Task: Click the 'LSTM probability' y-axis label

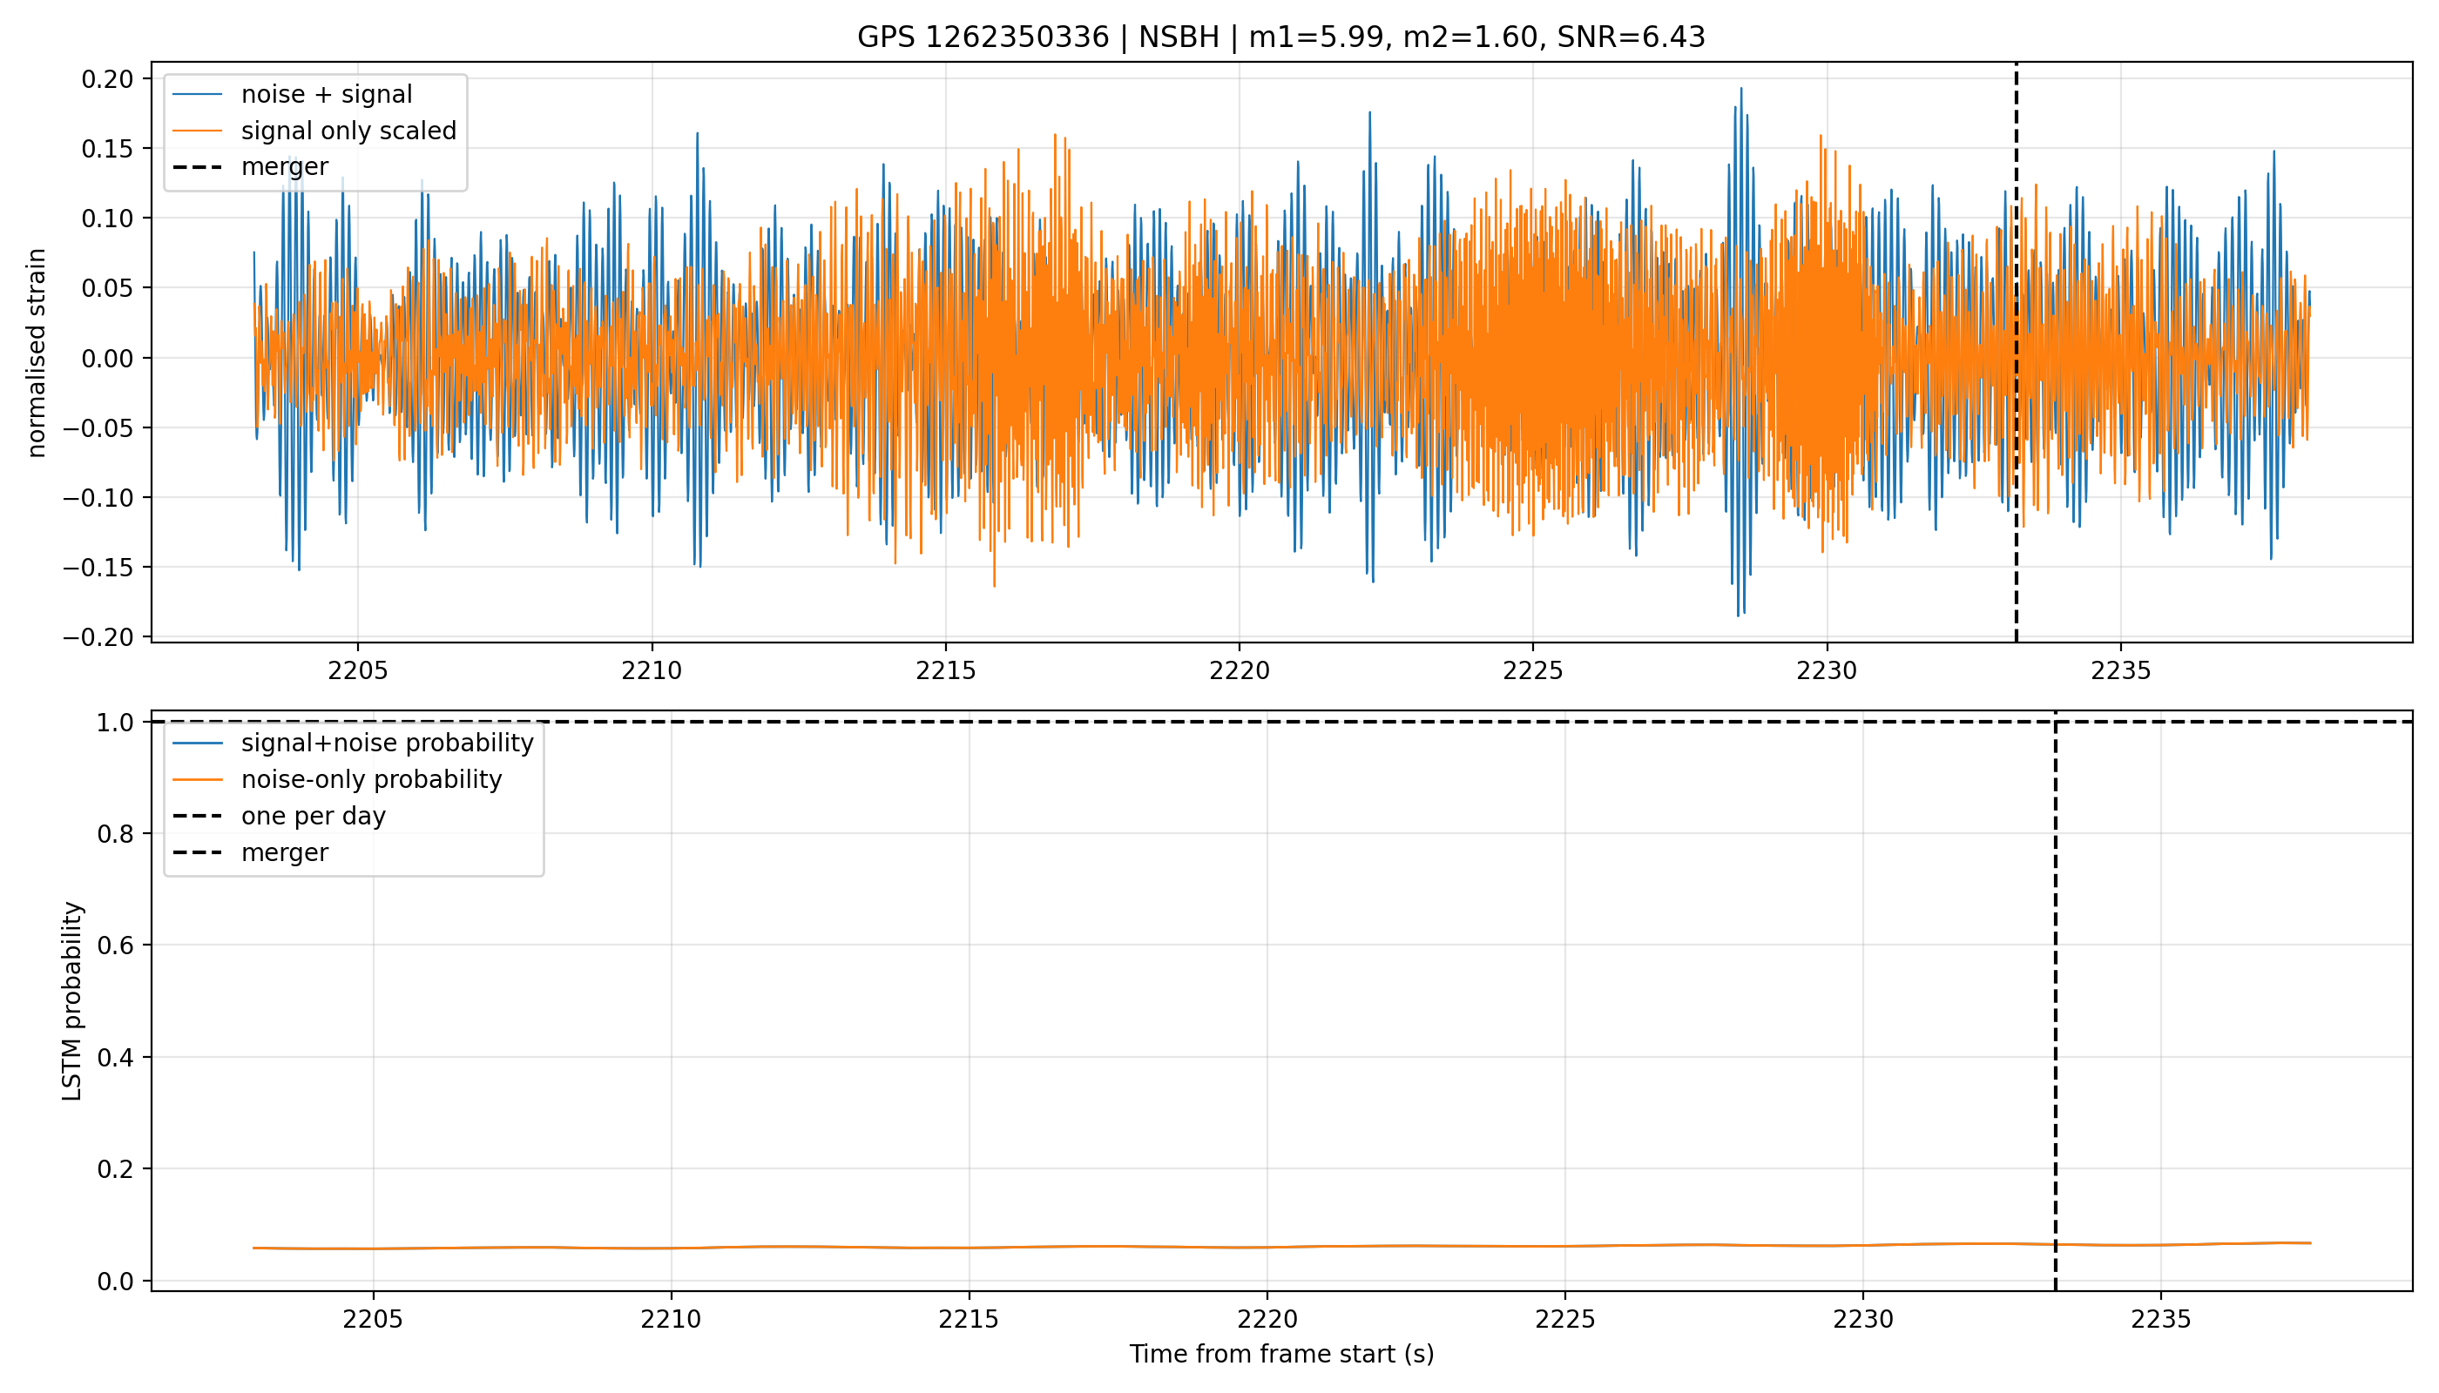Action: click(73, 1002)
